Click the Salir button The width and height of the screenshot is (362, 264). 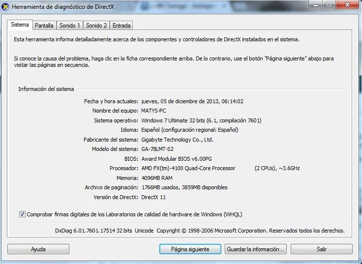(322, 249)
